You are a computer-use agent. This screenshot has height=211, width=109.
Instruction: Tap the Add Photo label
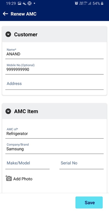(x=23, y=179)
